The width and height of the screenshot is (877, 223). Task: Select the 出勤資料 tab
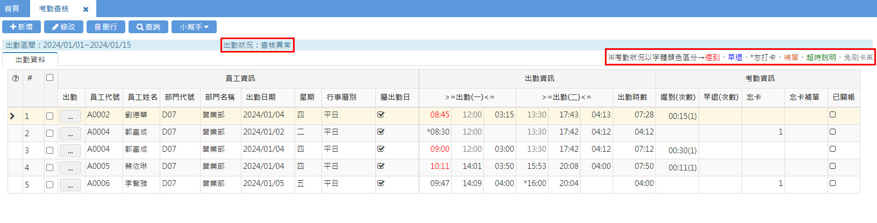[x=30, y=60]
